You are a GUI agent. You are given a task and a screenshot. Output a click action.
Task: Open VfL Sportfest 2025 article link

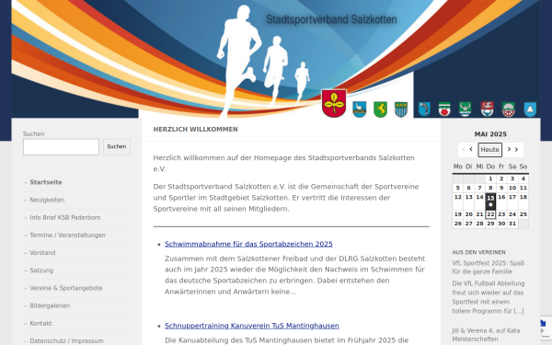(x=488, y=267)
